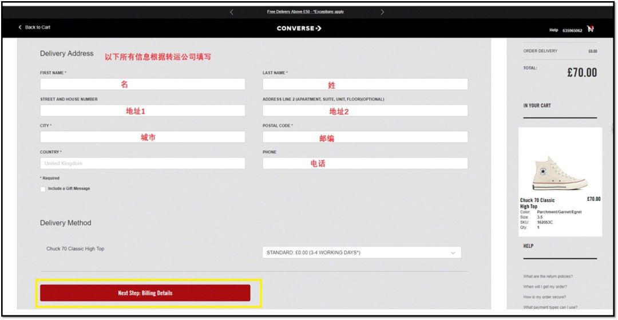Tick the Include a Gift Message checkbox
The height and width of the screenshot is (320, 618).
(43, 189)
